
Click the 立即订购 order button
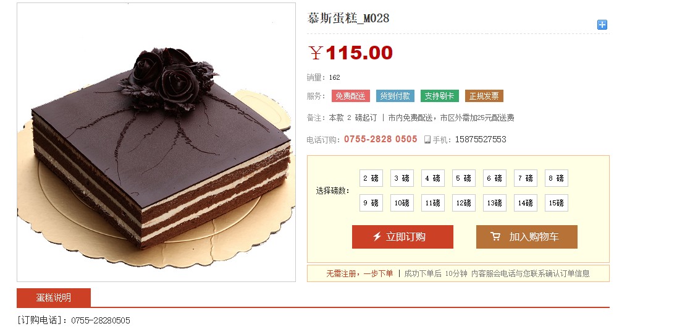pos(402,237)
